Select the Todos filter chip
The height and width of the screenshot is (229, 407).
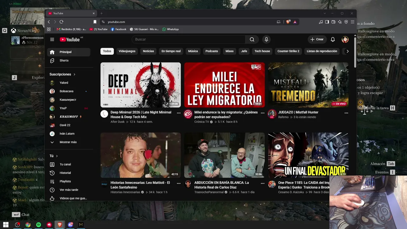pos(107,51)
